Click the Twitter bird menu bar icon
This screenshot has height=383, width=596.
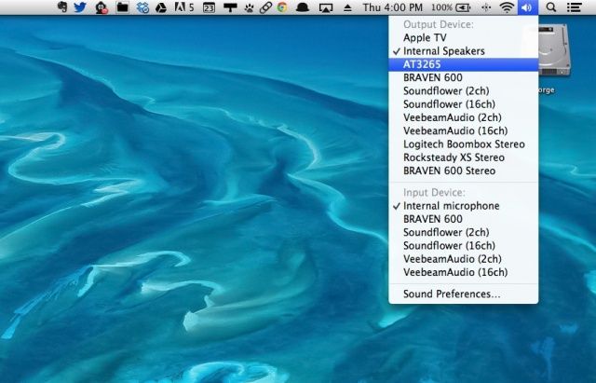[x=80, y=7]
